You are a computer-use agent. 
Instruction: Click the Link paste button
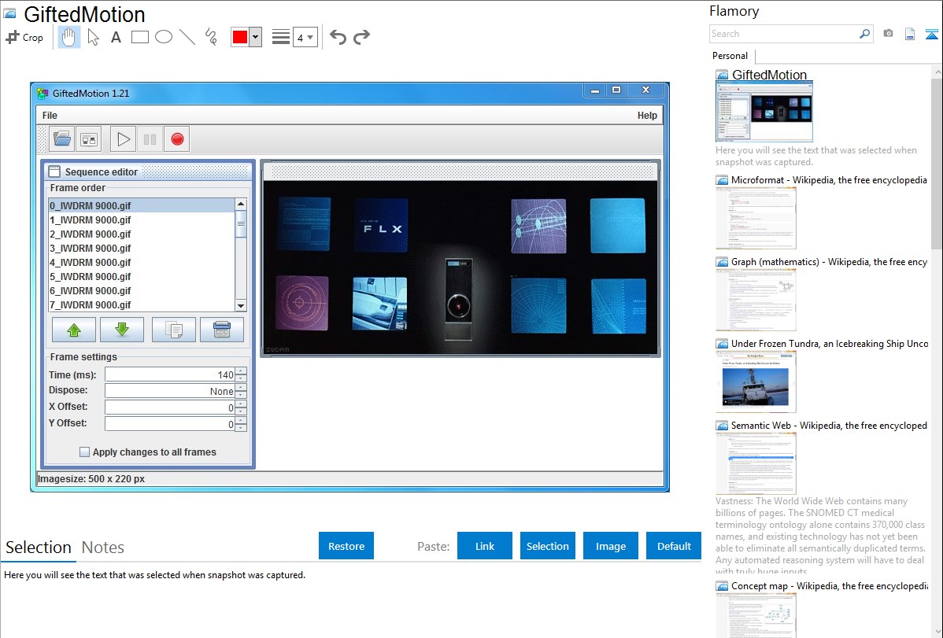click(x=485, y=546)
